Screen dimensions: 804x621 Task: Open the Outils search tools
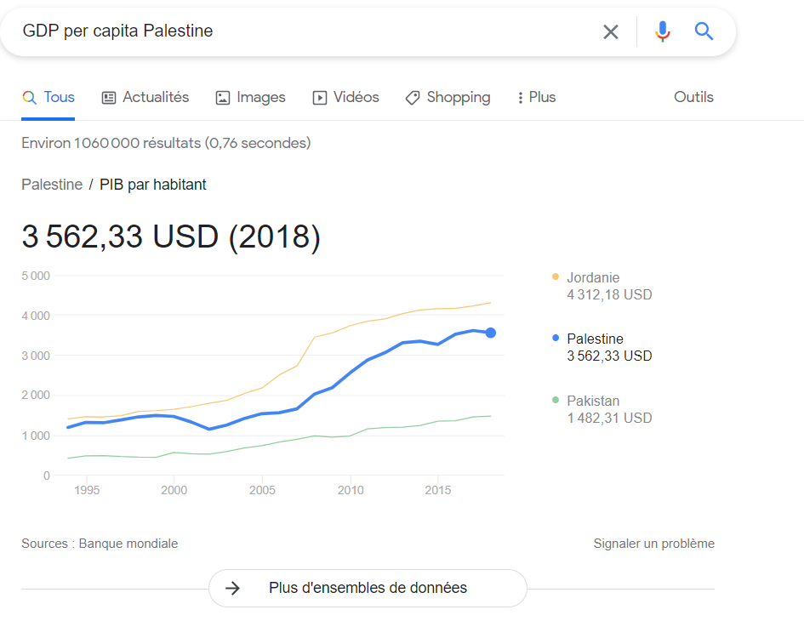click(693, 97)
